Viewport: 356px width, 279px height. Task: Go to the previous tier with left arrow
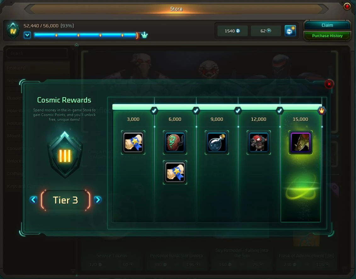pos(33,200)
